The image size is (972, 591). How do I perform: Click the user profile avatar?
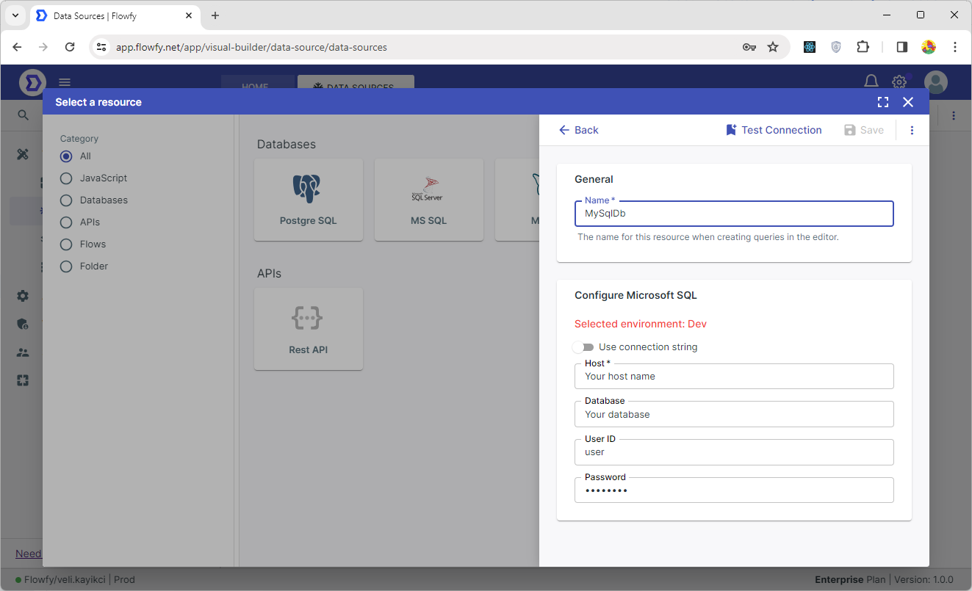tap(935, 81)
